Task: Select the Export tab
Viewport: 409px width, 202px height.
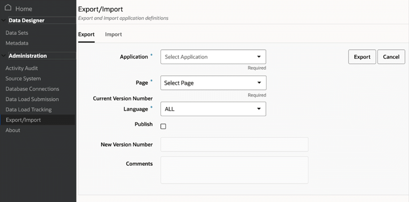Action: tap(86, 34)
